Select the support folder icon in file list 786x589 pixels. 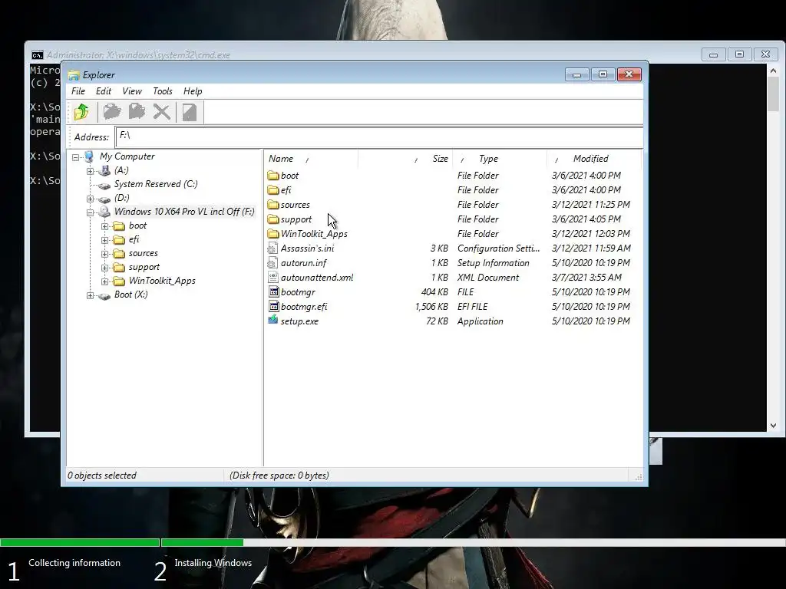pos(273,219)
